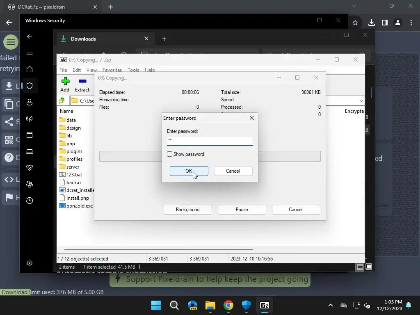420x315 pixels.
Task: Toggle Chrome side panel
Action: 385,23
